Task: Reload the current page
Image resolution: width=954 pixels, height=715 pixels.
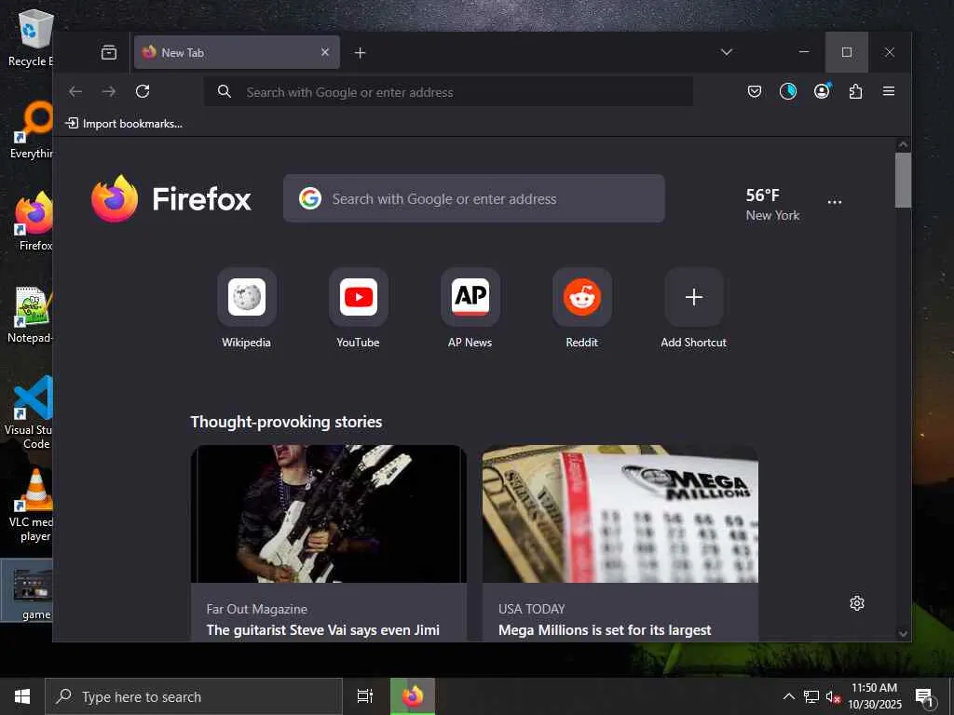Action: [143, 91]
